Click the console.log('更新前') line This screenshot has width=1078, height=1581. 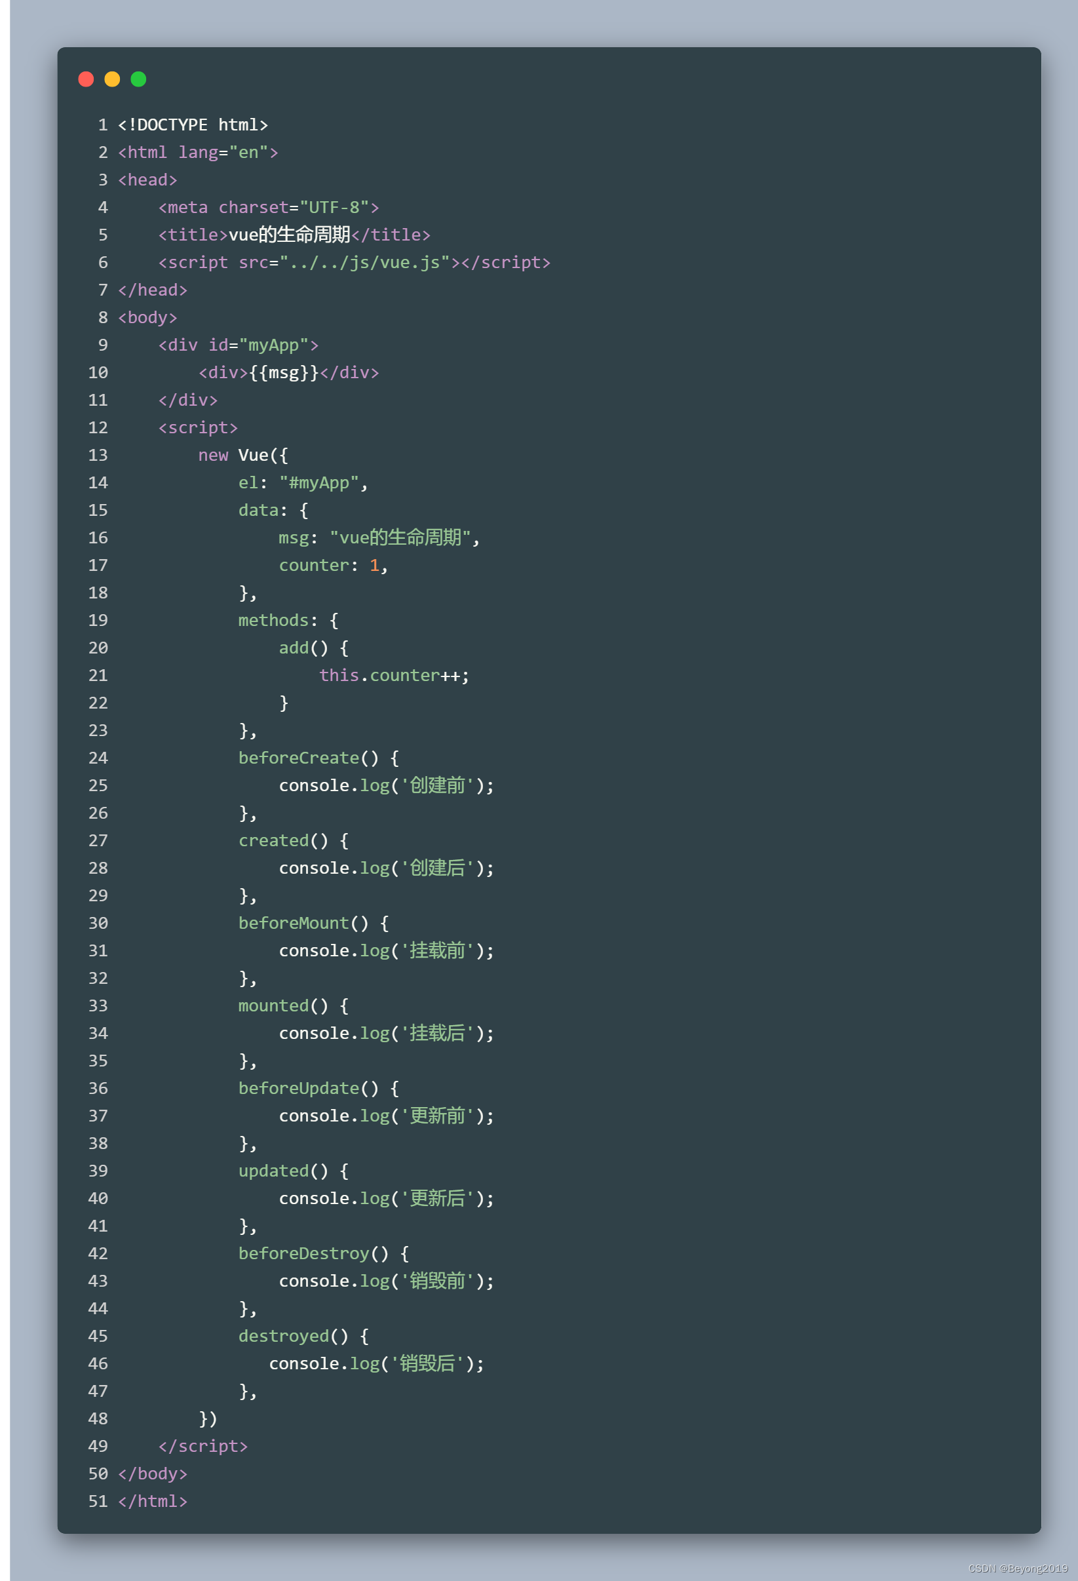(387, 1116)
